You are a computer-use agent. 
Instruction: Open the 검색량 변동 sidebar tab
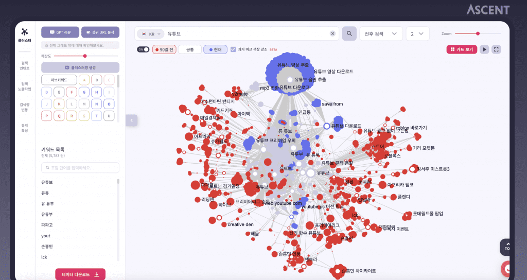click(25, 107)
